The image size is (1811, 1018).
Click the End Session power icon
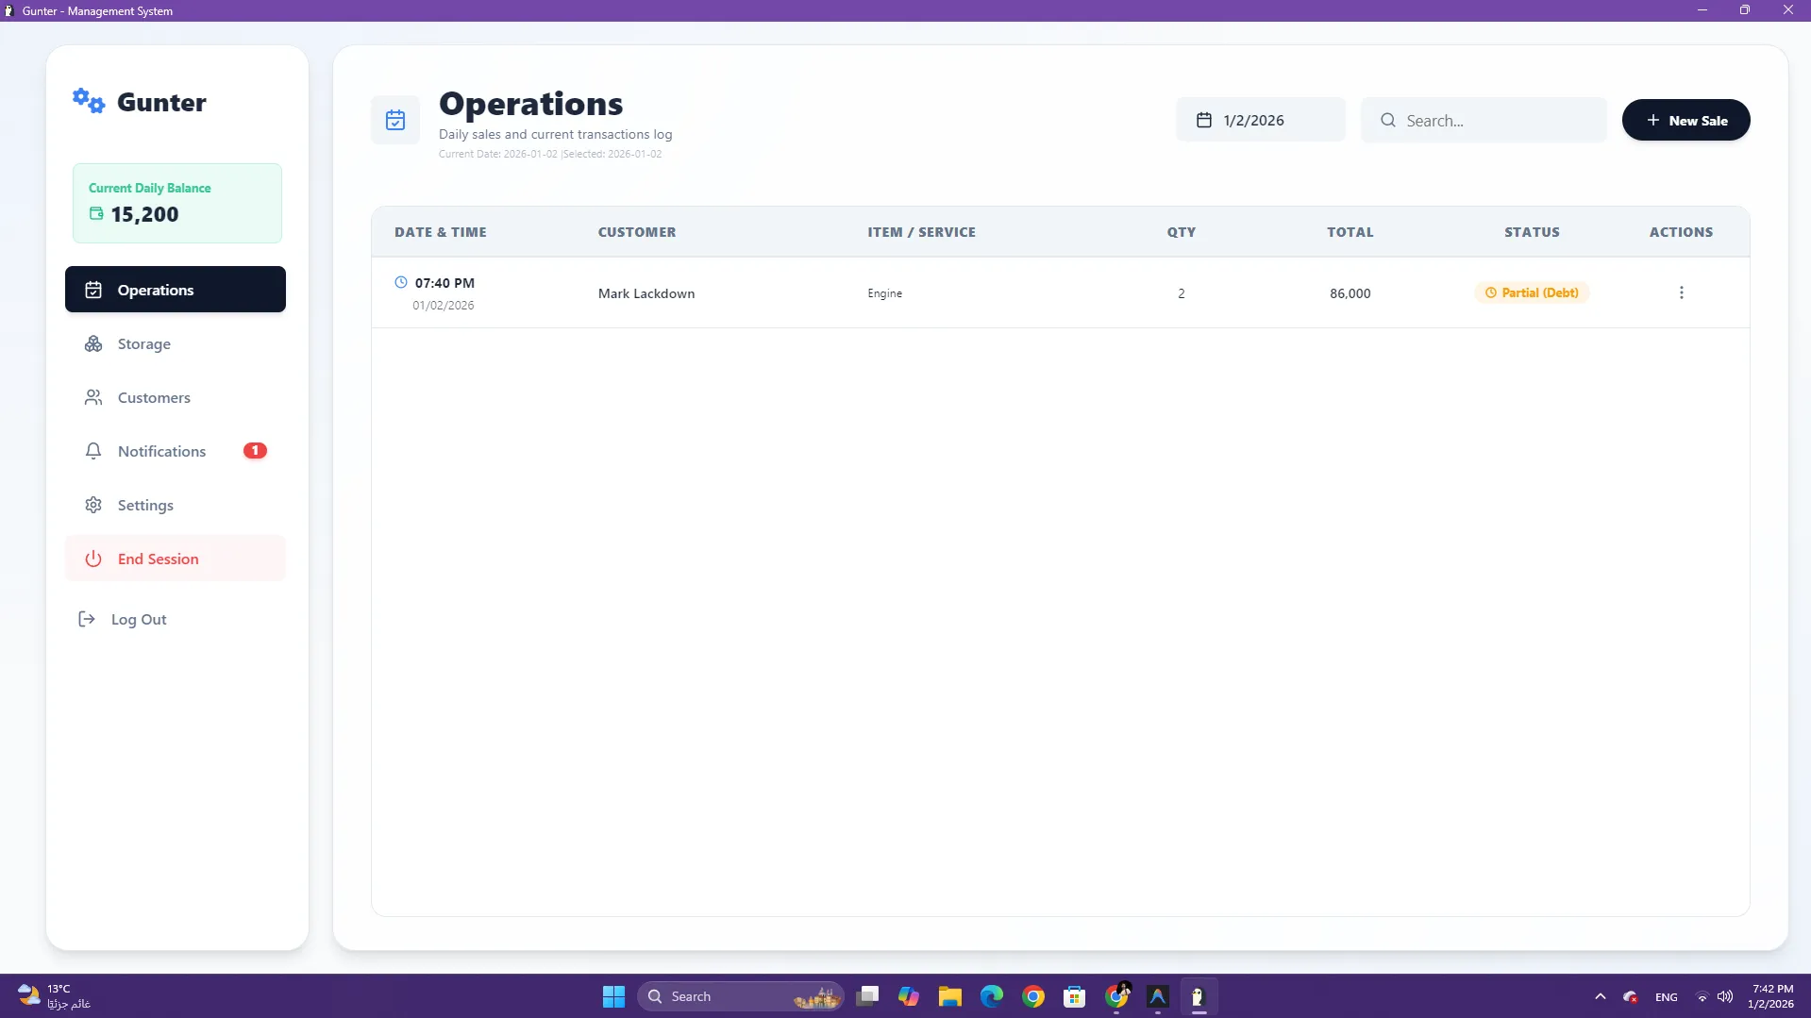pyautogui.click(x=93, y=559)
